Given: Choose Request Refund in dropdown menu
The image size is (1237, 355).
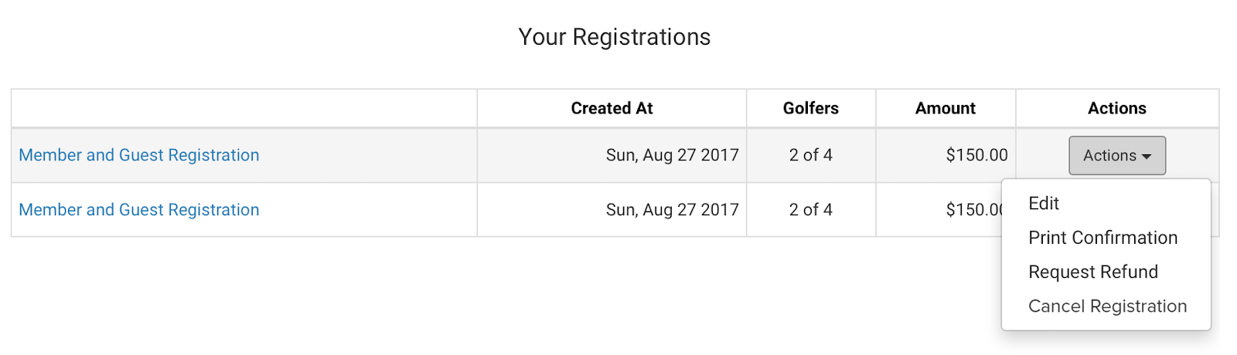Looking at the screenshot, I should [x=1093, y=272].
